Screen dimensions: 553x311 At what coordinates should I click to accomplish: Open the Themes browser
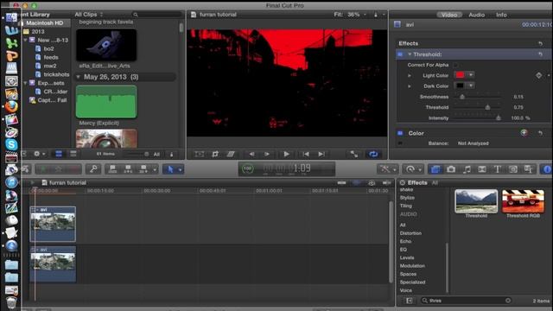pyautogui.click(x=529, y=169)
